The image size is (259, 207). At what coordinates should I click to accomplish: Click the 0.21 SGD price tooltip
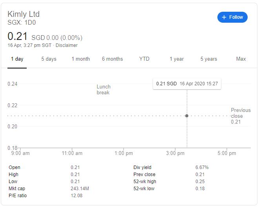click(187, 84)
